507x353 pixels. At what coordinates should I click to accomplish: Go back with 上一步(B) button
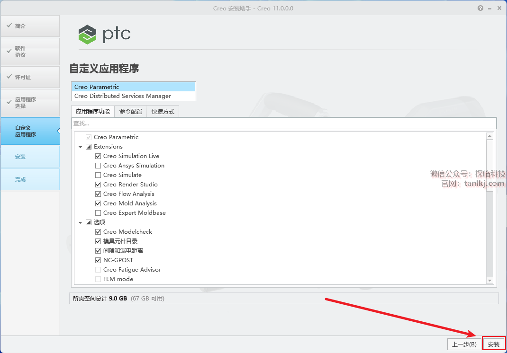[464, 344]
